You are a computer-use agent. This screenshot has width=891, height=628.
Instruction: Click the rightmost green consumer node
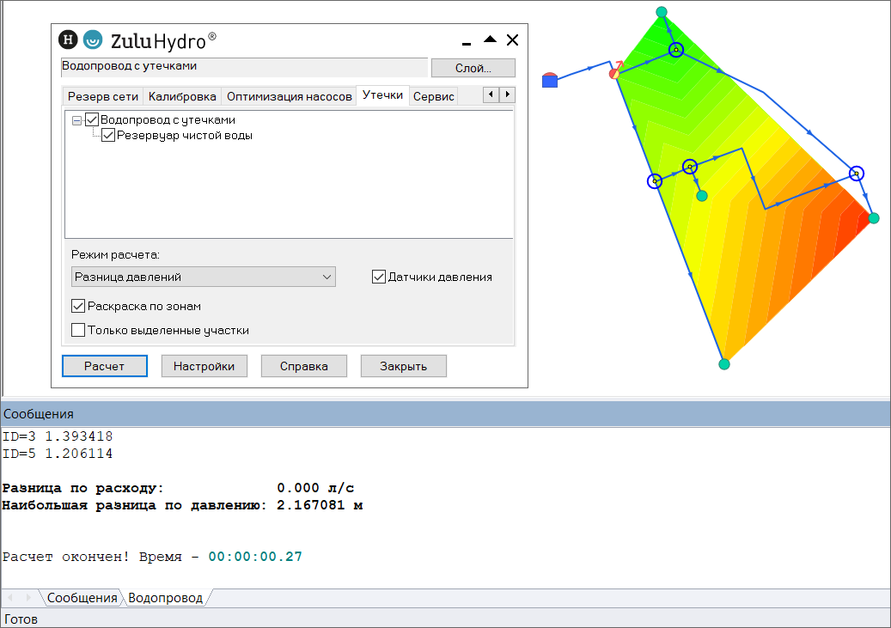(874, 218)
